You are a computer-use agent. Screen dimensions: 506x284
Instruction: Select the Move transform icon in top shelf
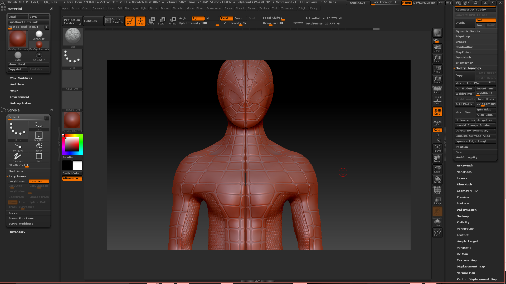pyautogui.click(x=151, y=21)
